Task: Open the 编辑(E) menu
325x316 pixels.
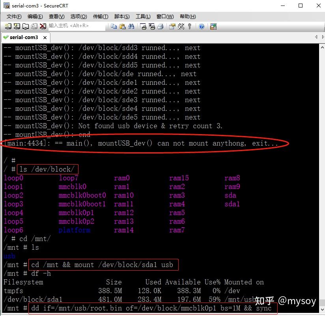Action: point(35,17)
